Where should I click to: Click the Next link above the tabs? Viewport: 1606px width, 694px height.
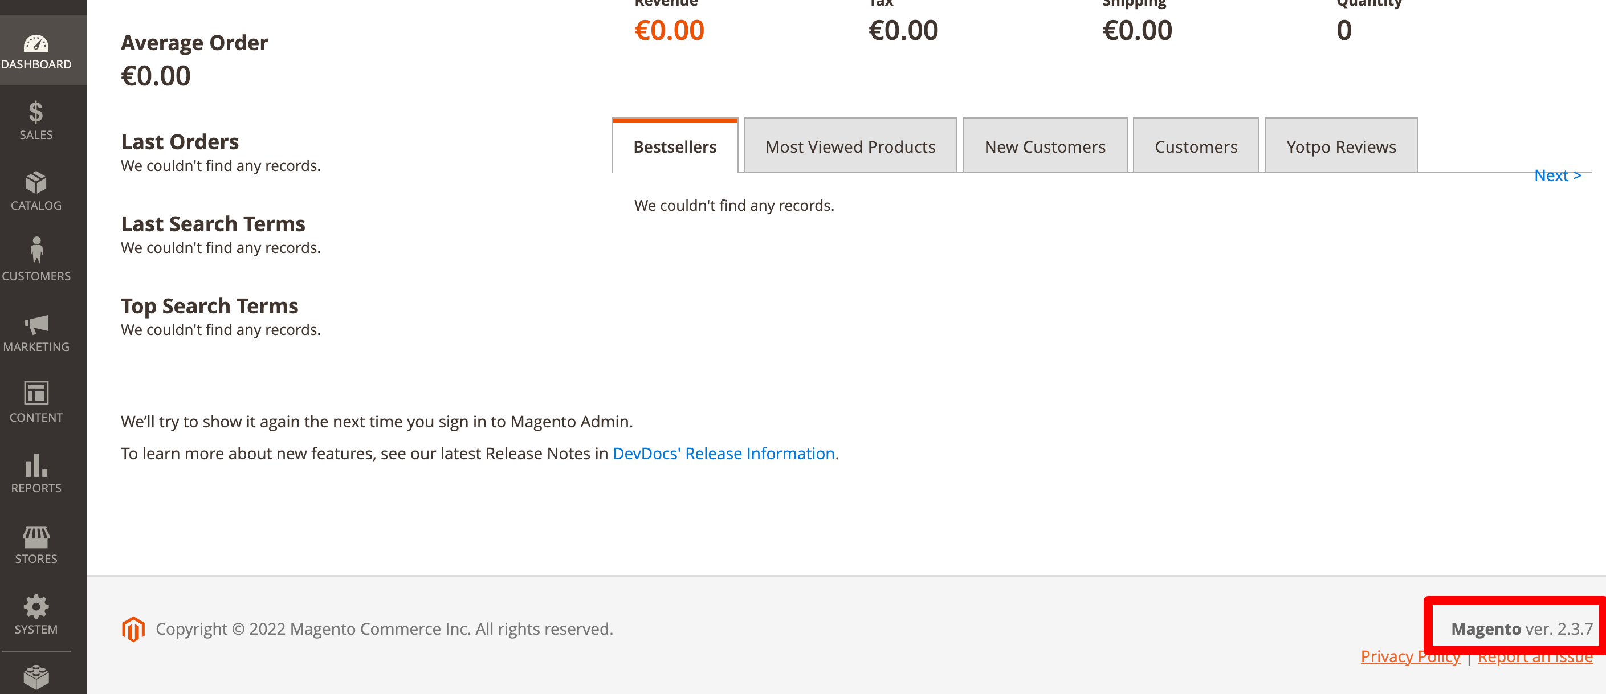coord(1558,175)
